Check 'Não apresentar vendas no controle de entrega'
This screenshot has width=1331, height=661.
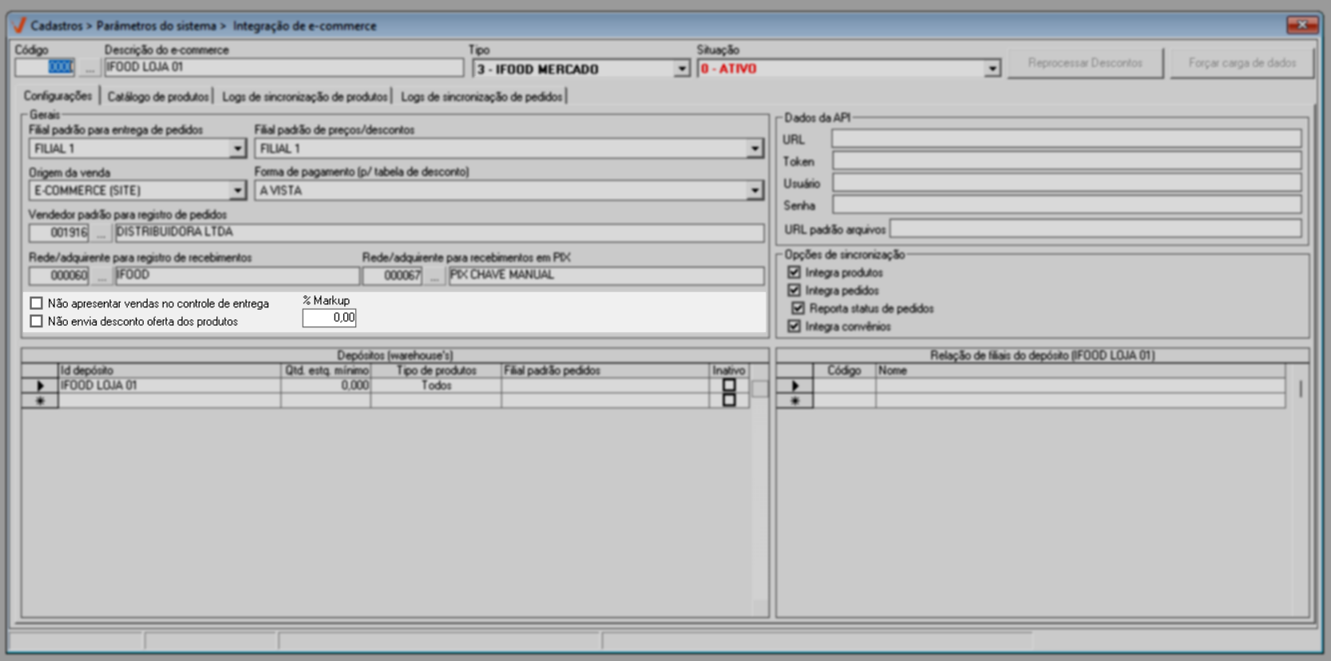[x=36, y=303]
